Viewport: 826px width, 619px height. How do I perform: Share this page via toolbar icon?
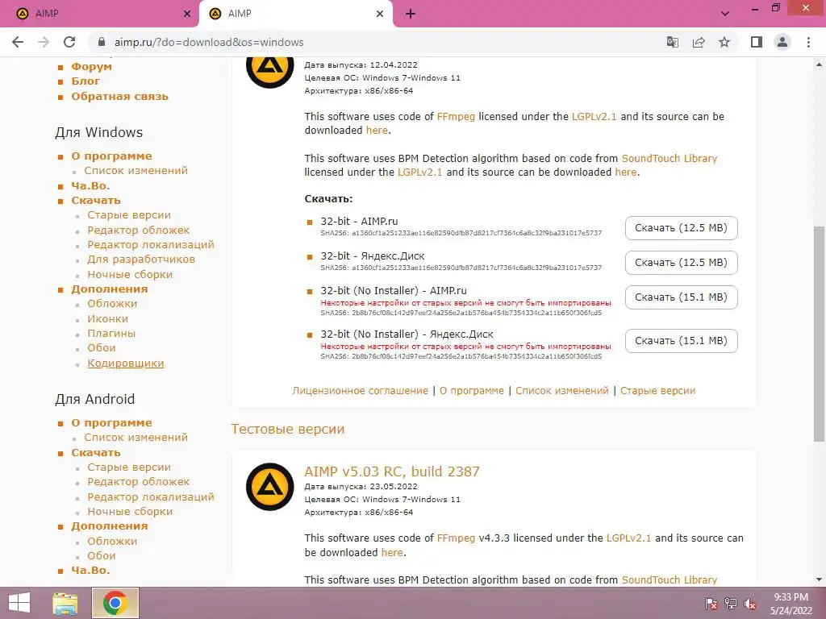[x=699, y=42]
